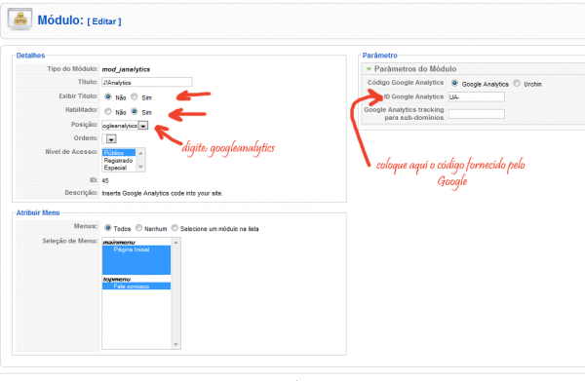Click the Posição combo text field
The height and width of the screenshot is (381, 585).
point(120,126)
